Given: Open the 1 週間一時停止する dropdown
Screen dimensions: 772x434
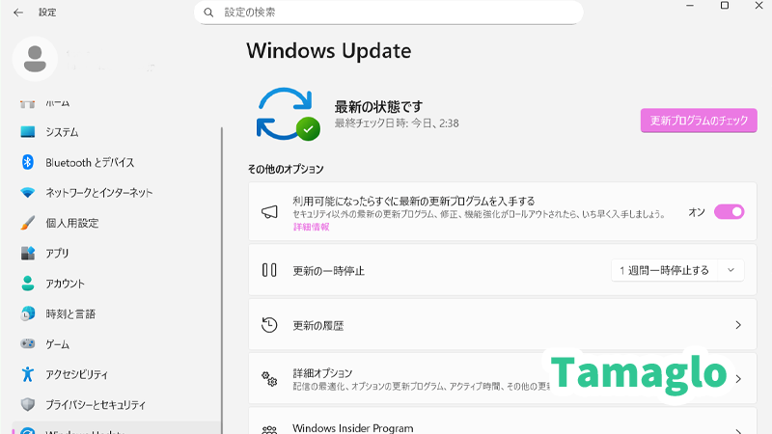Looking at the screenshot, I should click(x=677, y=270).
